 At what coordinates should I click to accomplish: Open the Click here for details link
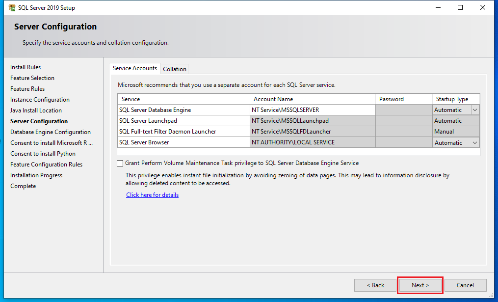pos(152,195)
